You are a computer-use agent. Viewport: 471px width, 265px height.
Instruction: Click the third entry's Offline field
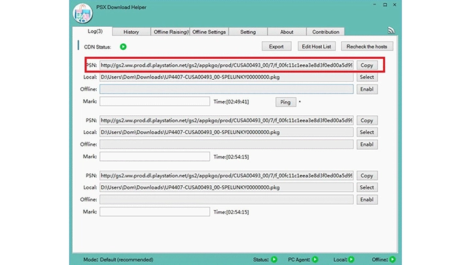[226, 200]
